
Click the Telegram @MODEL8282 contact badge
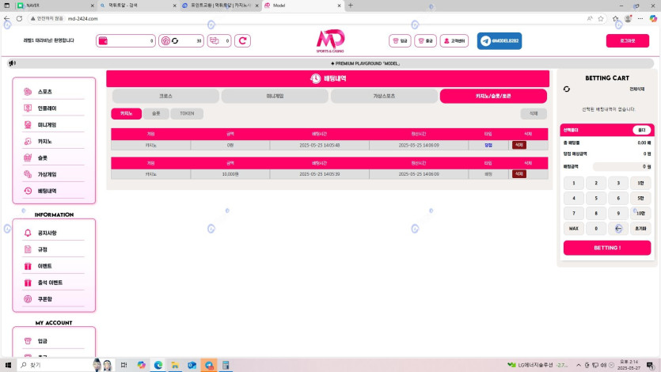499,41
